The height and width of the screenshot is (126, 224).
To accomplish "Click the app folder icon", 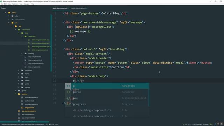I will [16, 26].
